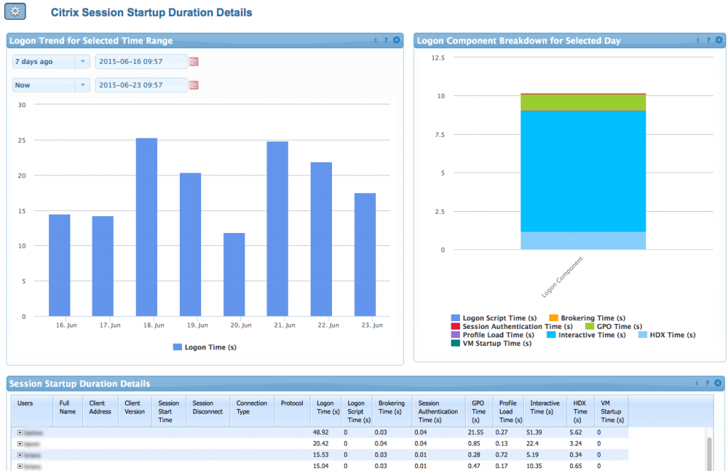The image size is (728, 471).
Task: Select the GPO time cell '21.55'
Action: click(x=476, y=433)
